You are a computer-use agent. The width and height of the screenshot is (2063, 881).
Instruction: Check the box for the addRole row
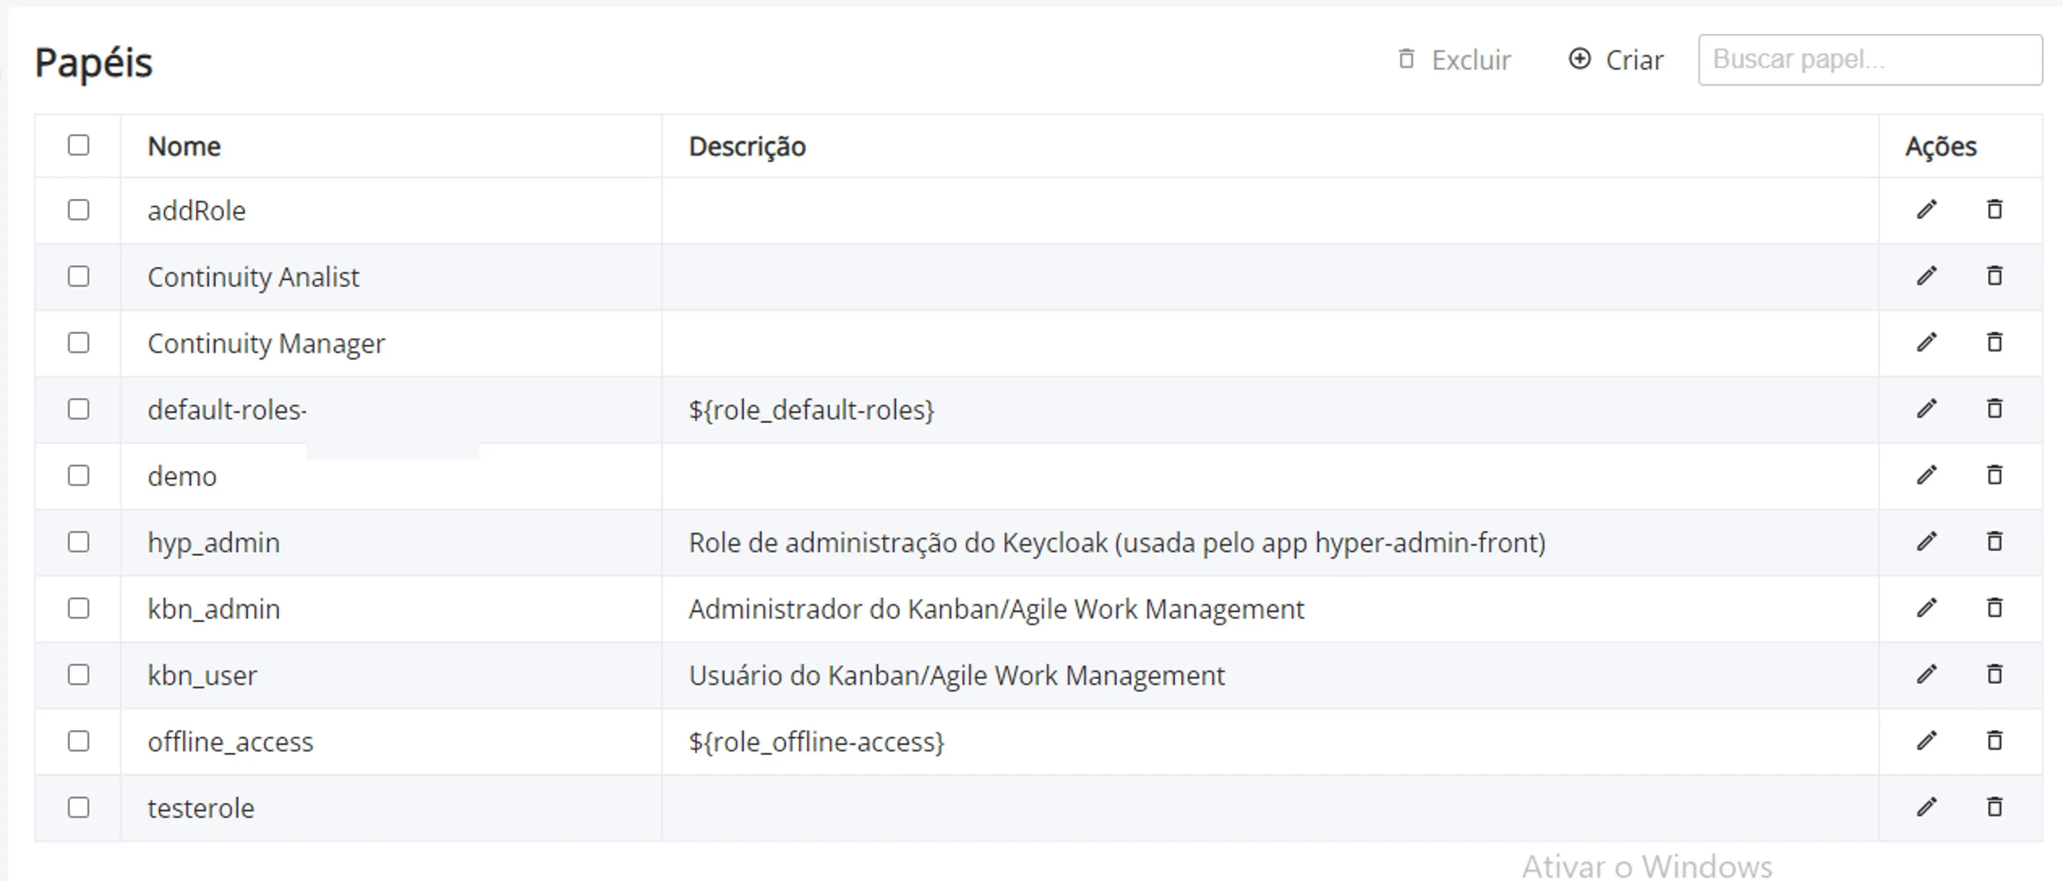click(79, 210)
